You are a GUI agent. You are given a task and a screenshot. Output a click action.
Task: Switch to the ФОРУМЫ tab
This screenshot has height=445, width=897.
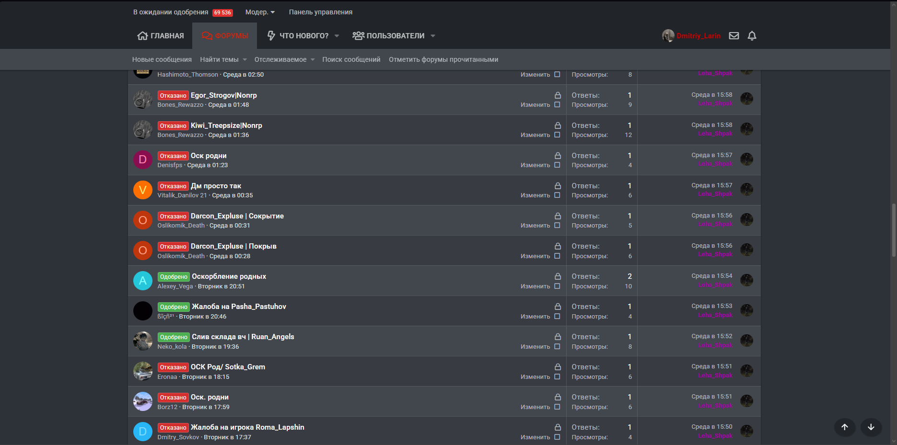[225, 36]
